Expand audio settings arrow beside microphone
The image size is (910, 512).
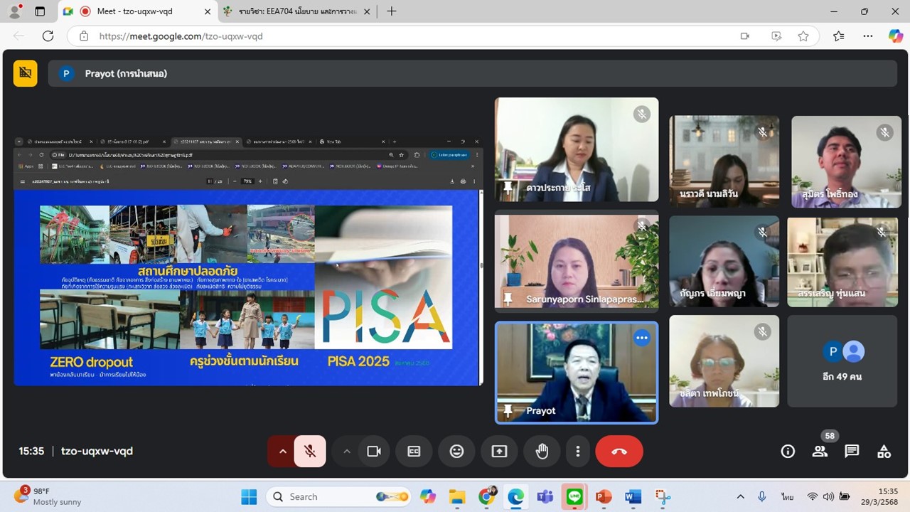(x=282, y=451)
